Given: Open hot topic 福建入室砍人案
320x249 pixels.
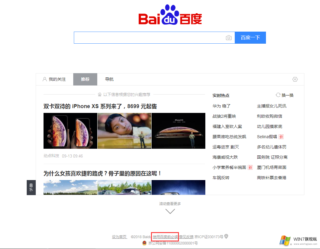Looking at the screenshot, I should (227, 126).
